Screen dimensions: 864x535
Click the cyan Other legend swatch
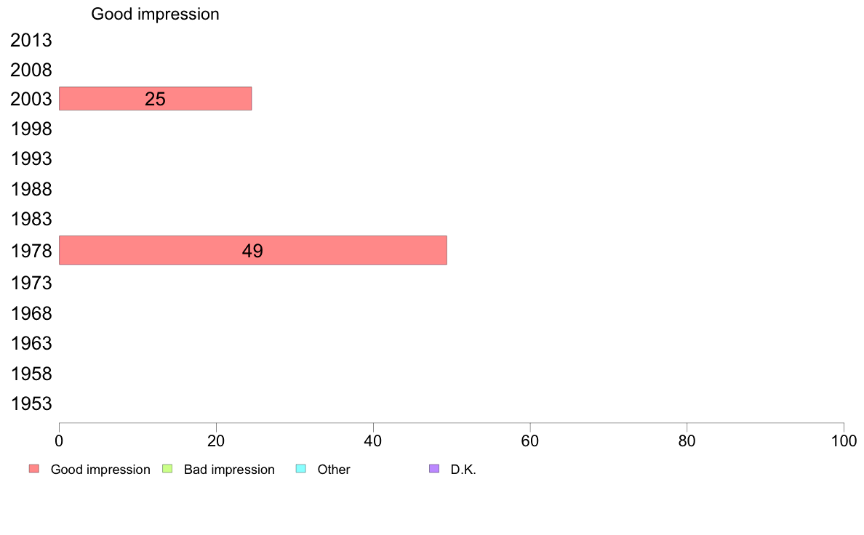pos(301,469)
